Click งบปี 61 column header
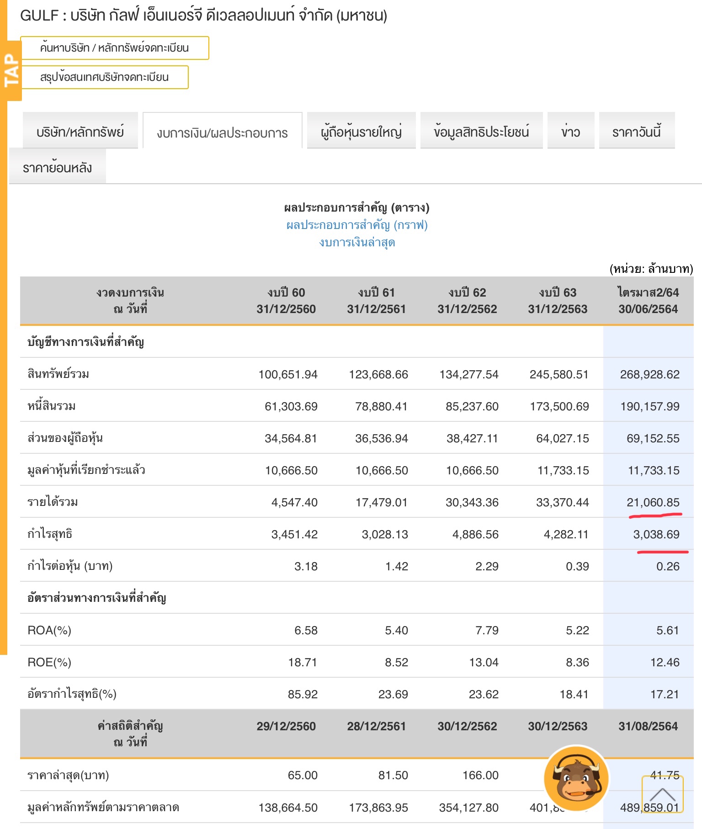The image size is (702, 829). [377, 301]
